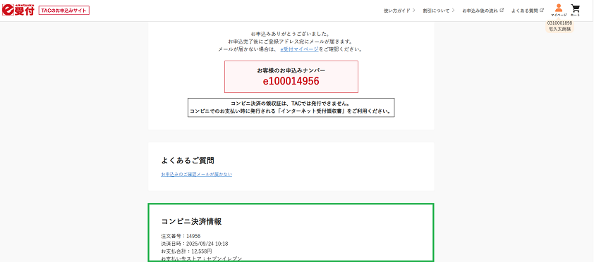This screenshot has width=594, height=262.
Task: Click member number 0310001898
Action: (559, 23)
